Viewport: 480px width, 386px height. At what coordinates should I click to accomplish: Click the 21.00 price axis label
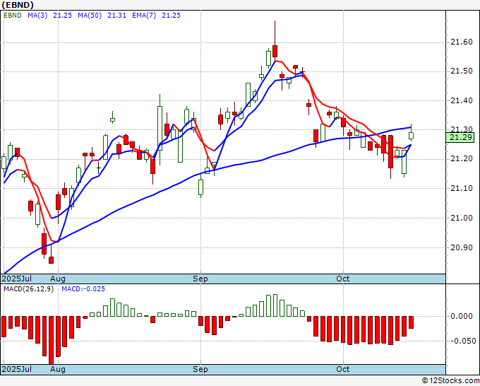[x=462, y=218]
